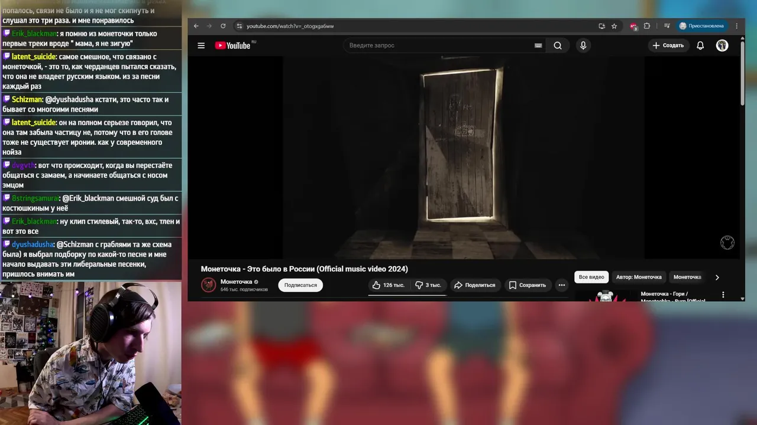The width and height of the screenshot is (757, 425).
Task: Select the Все видео chip
Action: [x=591, y=277]
